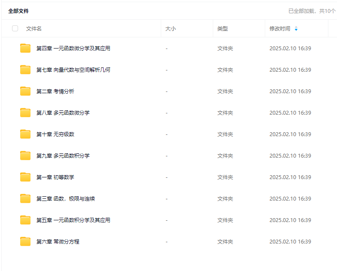Click folder icon for 第七章 向量代数与空间解析几何
Screen dimensions: 337x271
click(25, 70)
